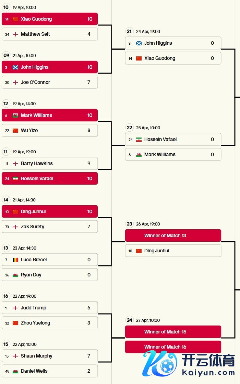This screenshot has width=240, height=384.
Task: Select the Winner of Match 13 slot
Action: pos(173,235)
